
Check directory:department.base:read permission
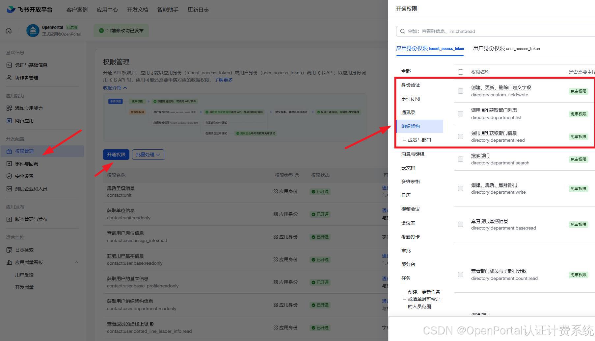461,224
